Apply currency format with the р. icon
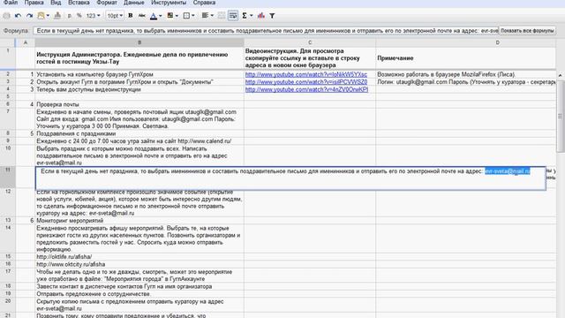This screenshot has height=318, width=565. [70, 16]
